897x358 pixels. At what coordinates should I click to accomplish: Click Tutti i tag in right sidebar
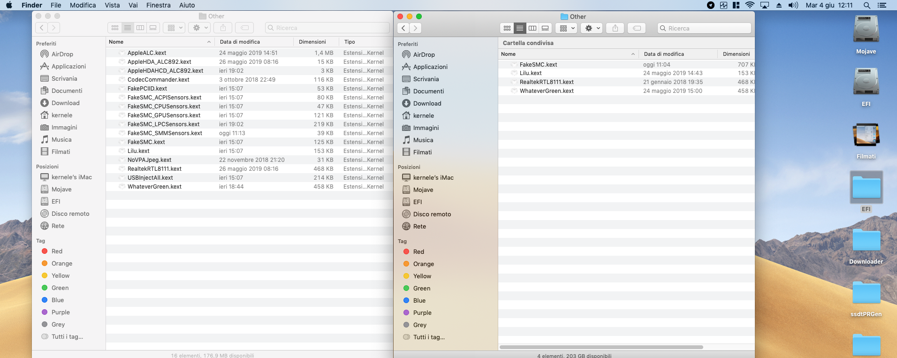click(429, 337)
